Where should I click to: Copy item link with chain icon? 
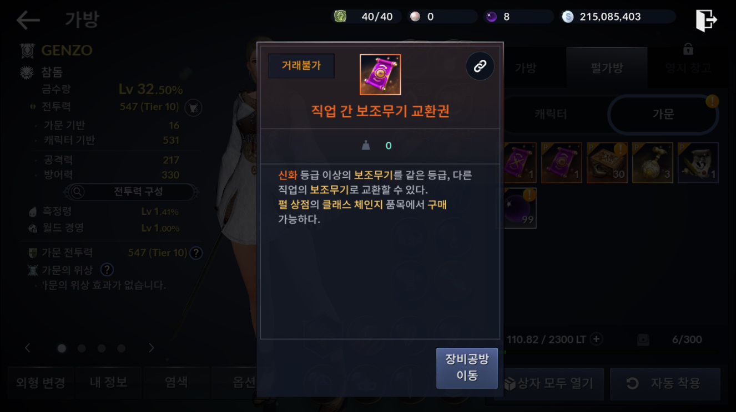(x=480, y=66)
